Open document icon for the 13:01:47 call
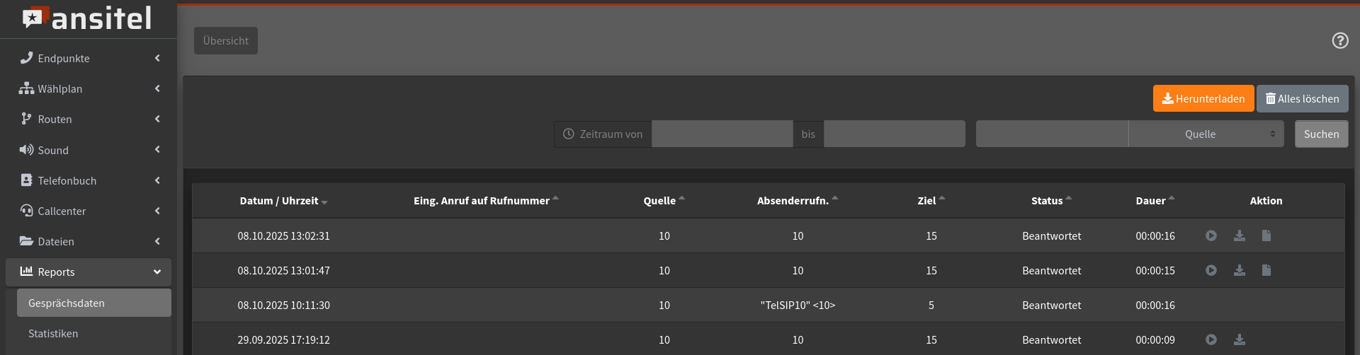Image resolution: width=1360 pixels, height=355 pixels. pyautogui.click(x=1266, y=270)
